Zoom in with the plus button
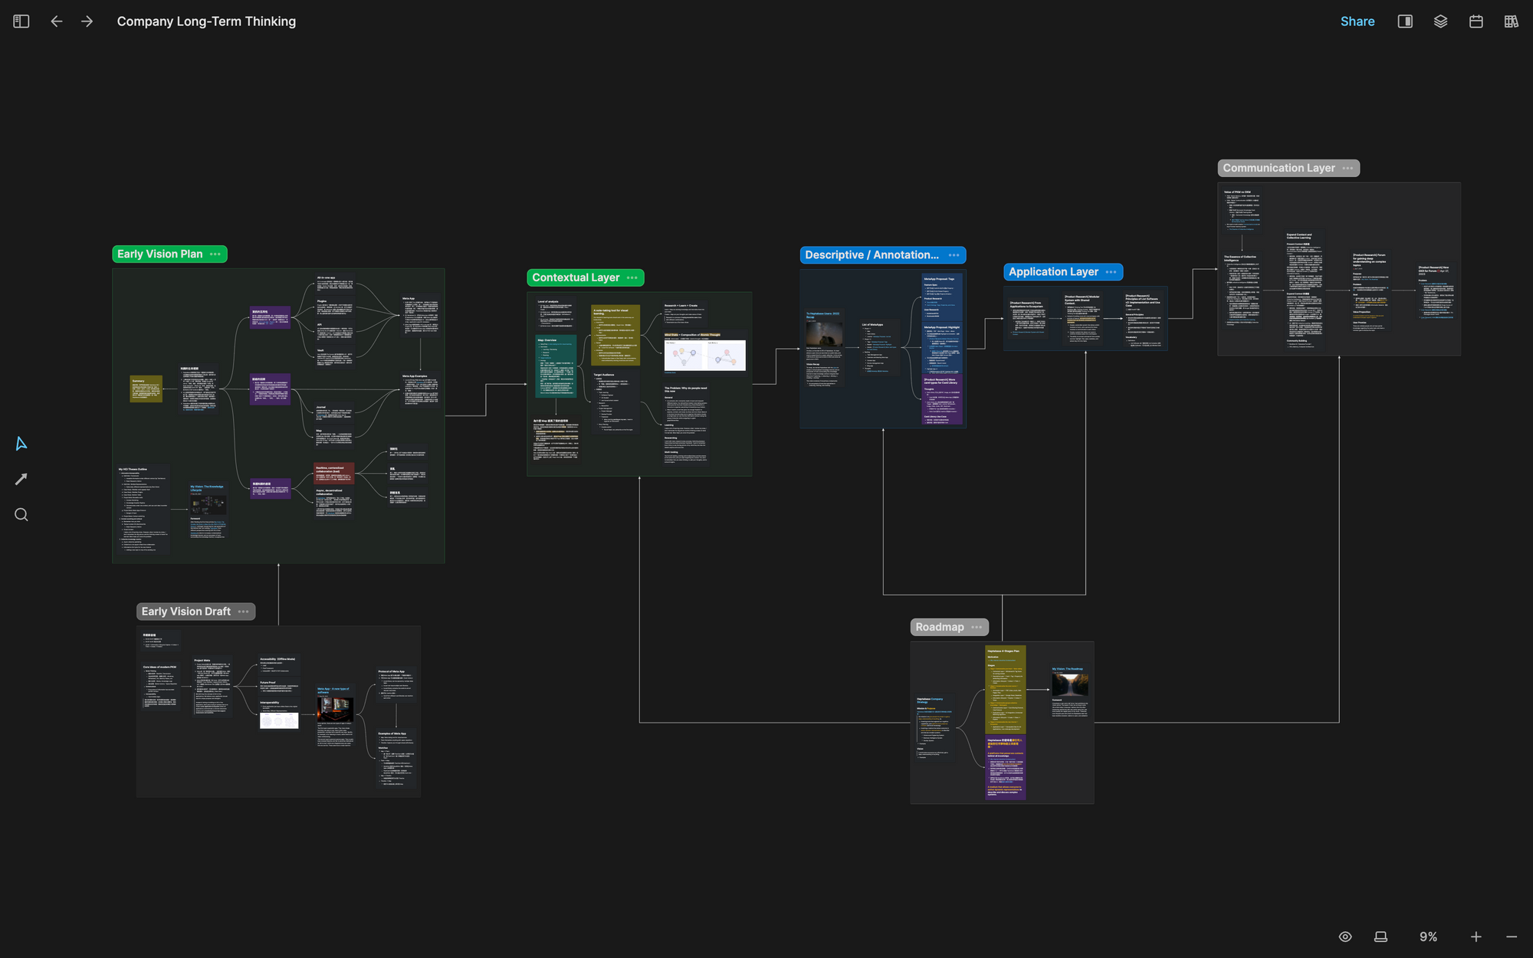Viewport: 1533px width, 958px height. click(1476, 937)
